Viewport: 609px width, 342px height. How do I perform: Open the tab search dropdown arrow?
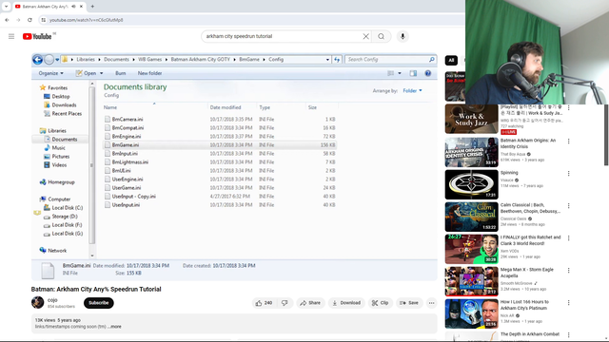point(6,7)
